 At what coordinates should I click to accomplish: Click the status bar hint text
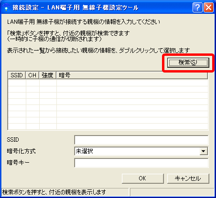[x=54, y=192]
